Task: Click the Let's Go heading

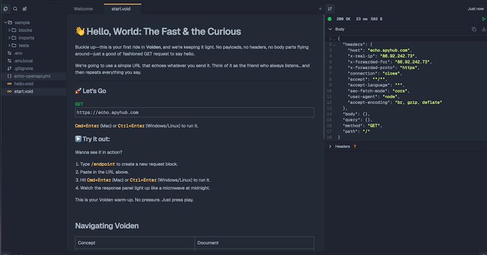Action: pos(90,91)
